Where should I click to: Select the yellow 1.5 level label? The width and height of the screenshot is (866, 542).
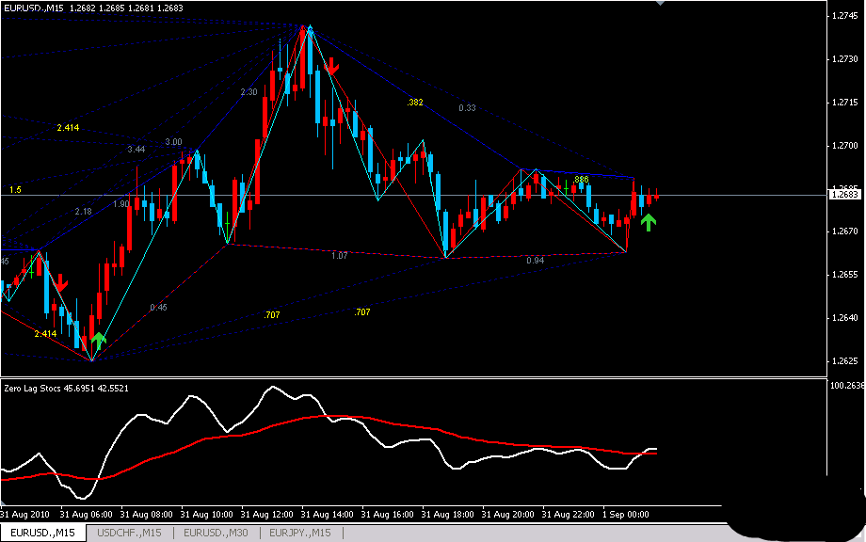pos(15,190)
